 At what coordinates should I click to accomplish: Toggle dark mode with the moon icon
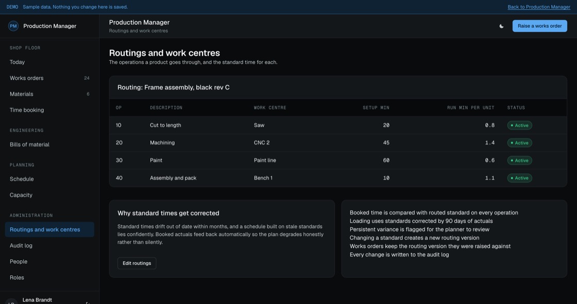[x=501, y=26]
